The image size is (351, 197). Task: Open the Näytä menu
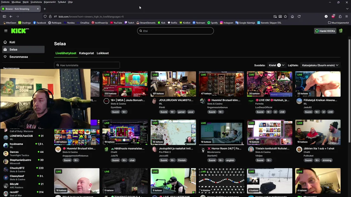[26, 2]
